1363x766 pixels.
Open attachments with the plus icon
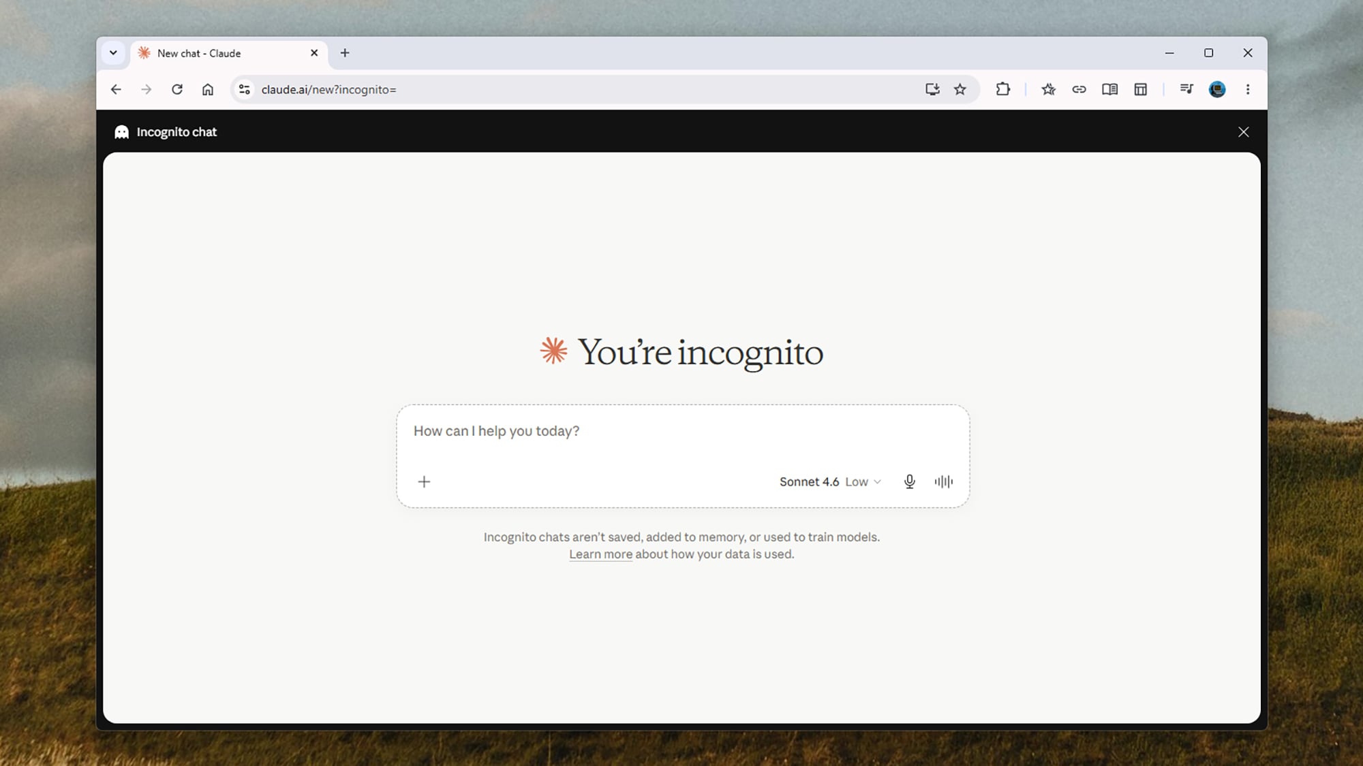[x=424, y=481]
